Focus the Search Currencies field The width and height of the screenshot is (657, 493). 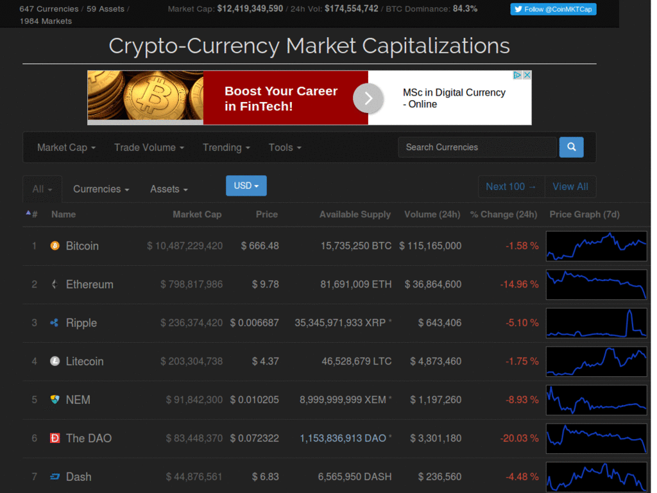tap(477, 147)
